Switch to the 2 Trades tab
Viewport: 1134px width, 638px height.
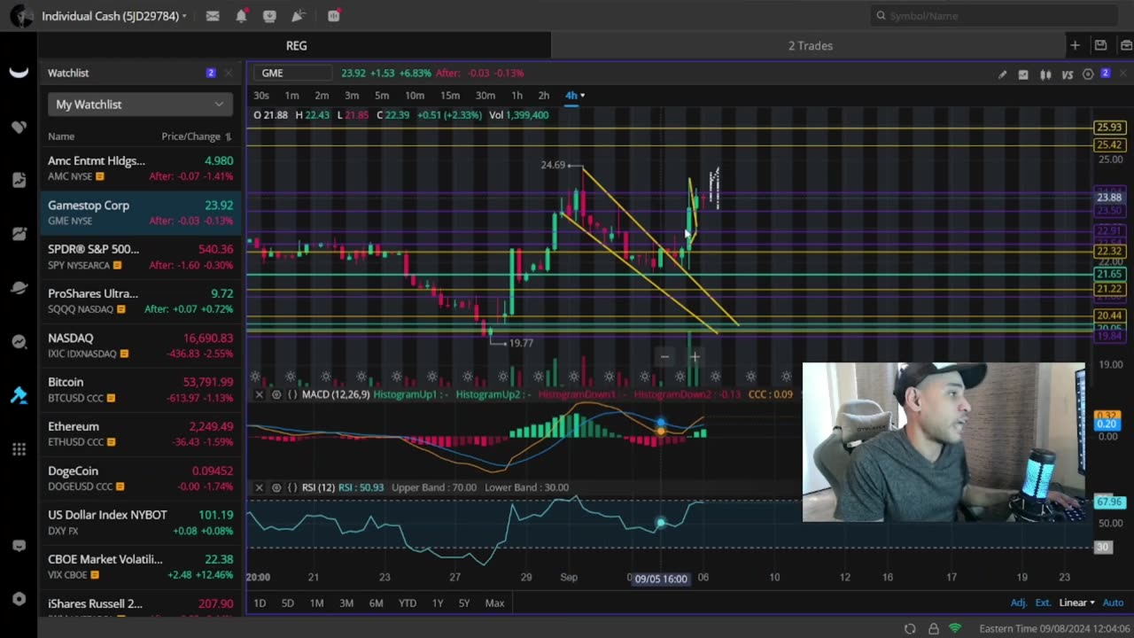pos(810,46)
